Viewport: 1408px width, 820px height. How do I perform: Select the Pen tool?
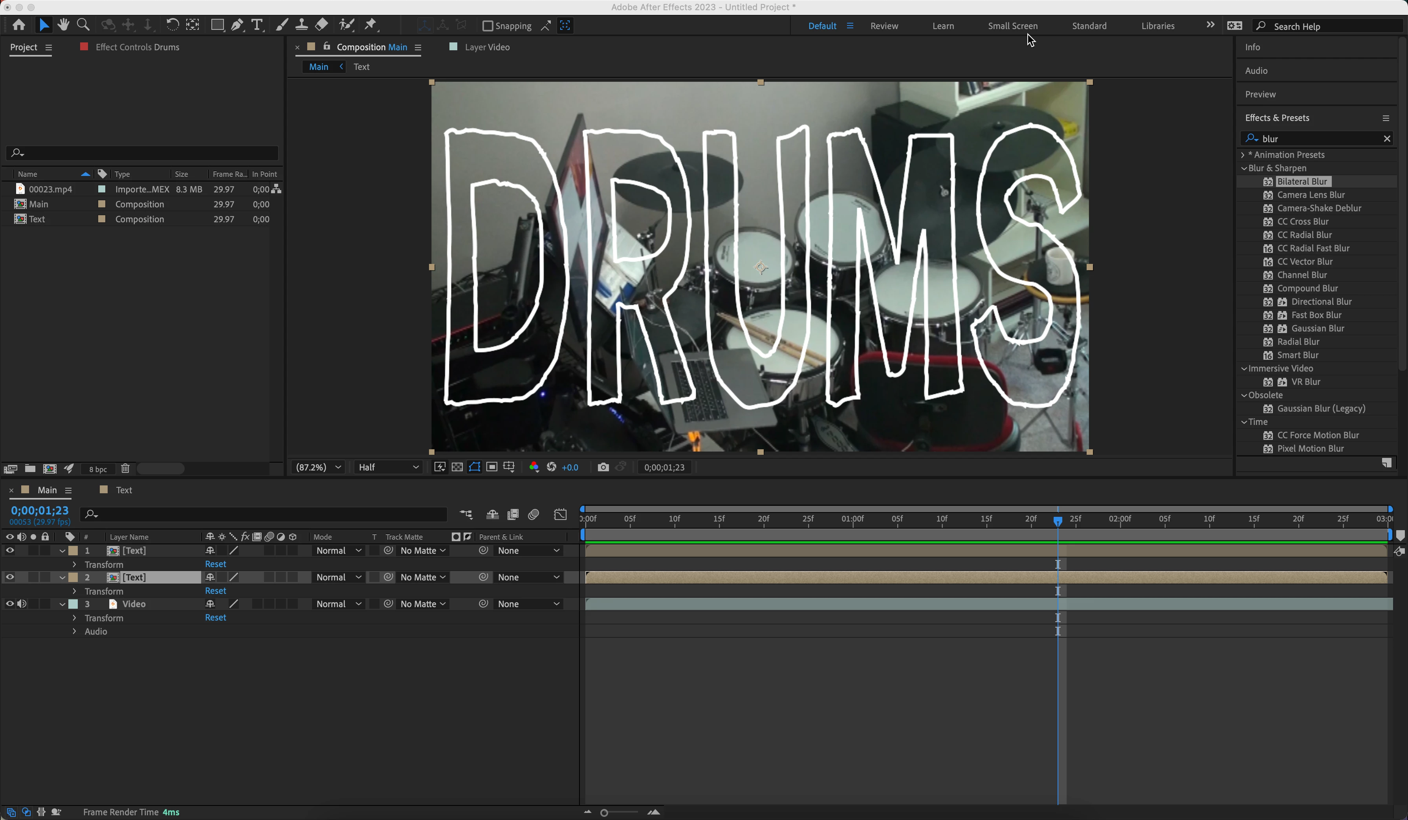pos(237,25)
